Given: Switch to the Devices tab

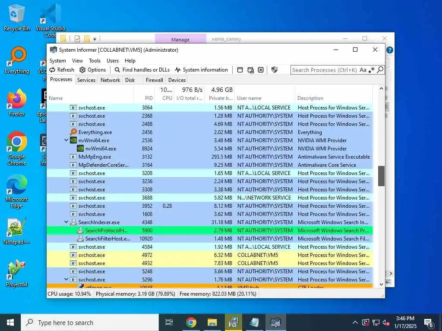Looking at the screenshot, I should tap(177, 80).
